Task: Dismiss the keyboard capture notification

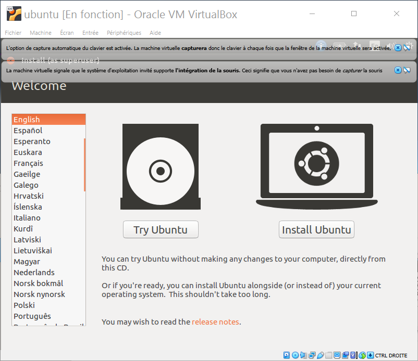Action: (398, 48)
